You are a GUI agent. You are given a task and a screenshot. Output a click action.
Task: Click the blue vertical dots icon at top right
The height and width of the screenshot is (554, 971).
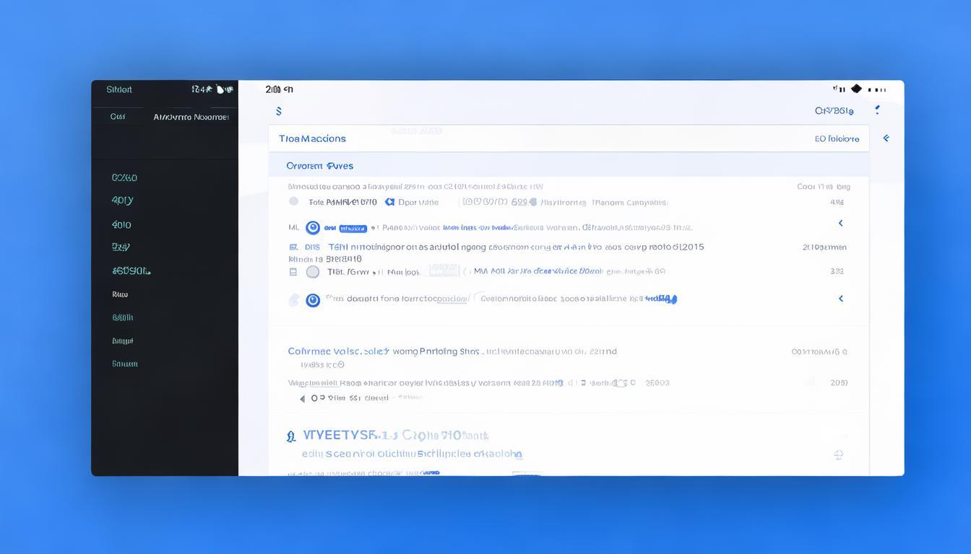[x=877, y=110]
